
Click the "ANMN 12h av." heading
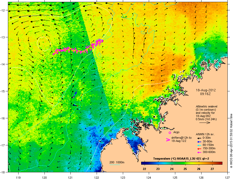(205, 134)
